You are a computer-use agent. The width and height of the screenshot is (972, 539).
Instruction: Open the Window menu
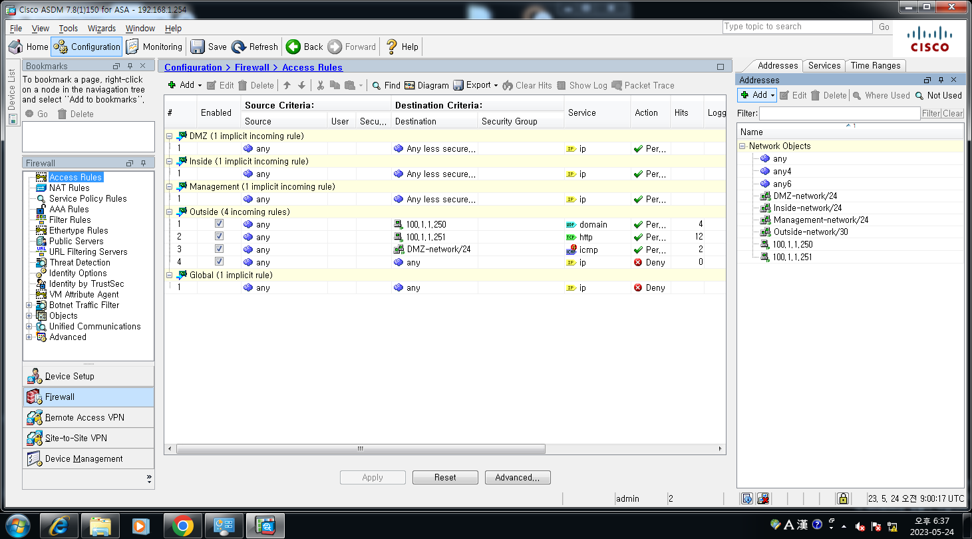140,29
